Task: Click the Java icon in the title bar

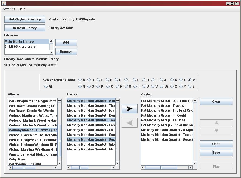Action: coord(4,3)
